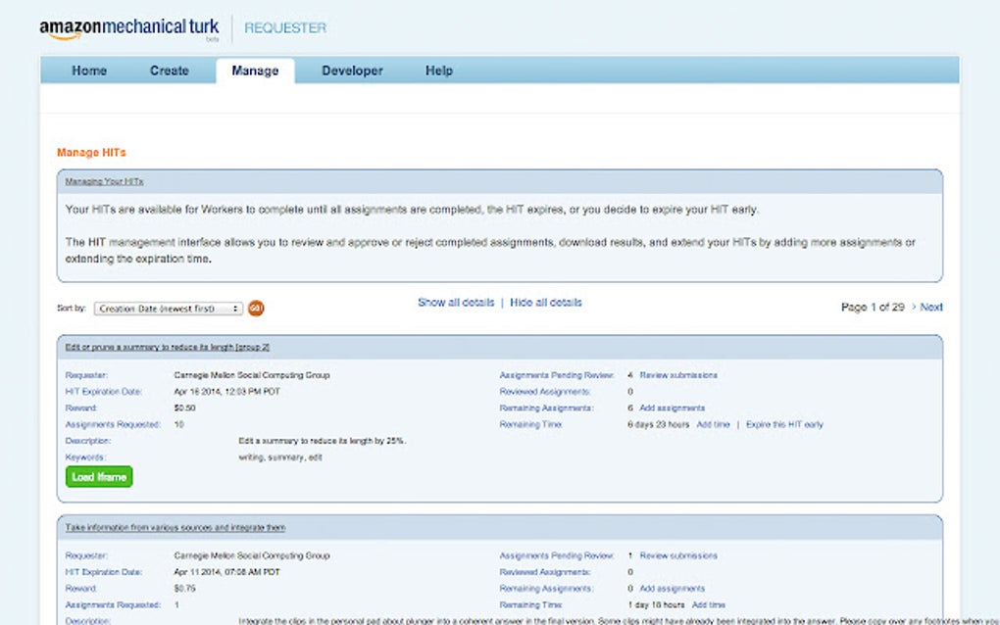This screenshot has height=625, width=1000.
Task: Review submissions for the $0.75 reward HIT
Action: click(678, 555)
